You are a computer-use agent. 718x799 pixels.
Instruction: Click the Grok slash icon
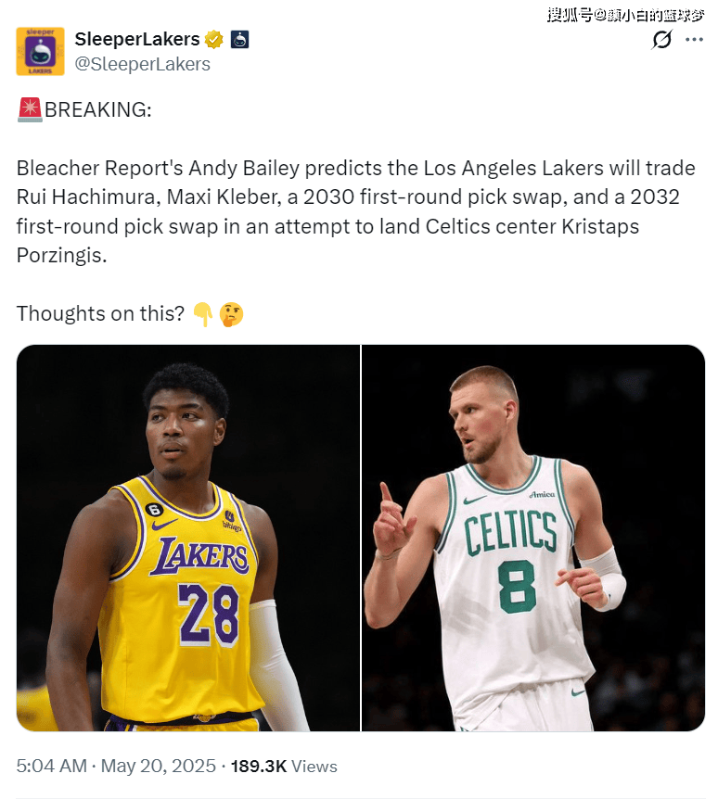tap(662, 39)
